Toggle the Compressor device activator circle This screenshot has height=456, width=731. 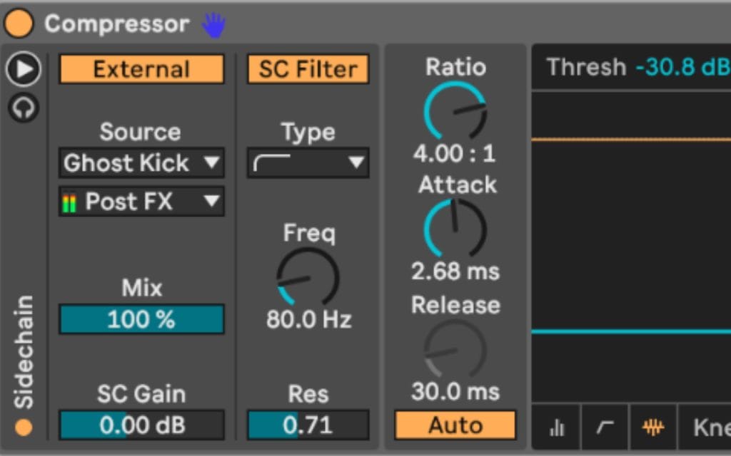coord(19,24)
